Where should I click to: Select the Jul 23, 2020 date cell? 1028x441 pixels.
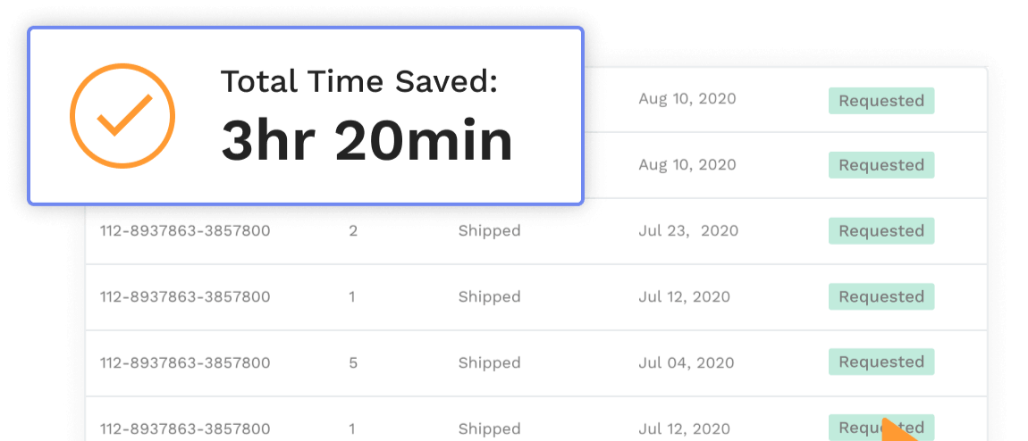(x=688, y=231)
